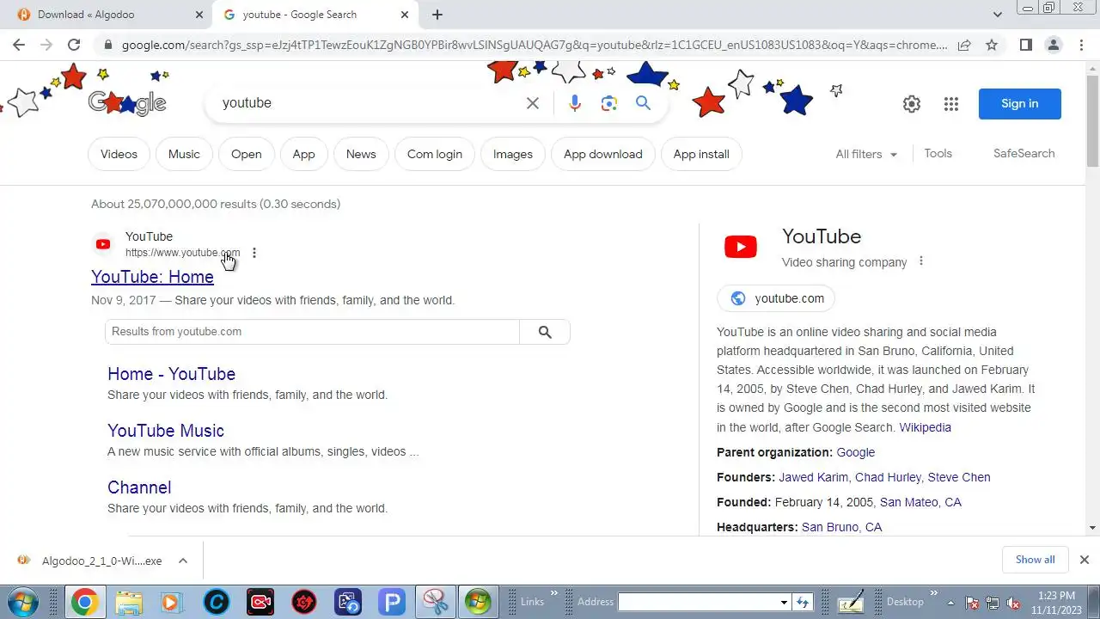Open the Chad Hurley link
Viewport: 1100px width, 619px height.
888,477
